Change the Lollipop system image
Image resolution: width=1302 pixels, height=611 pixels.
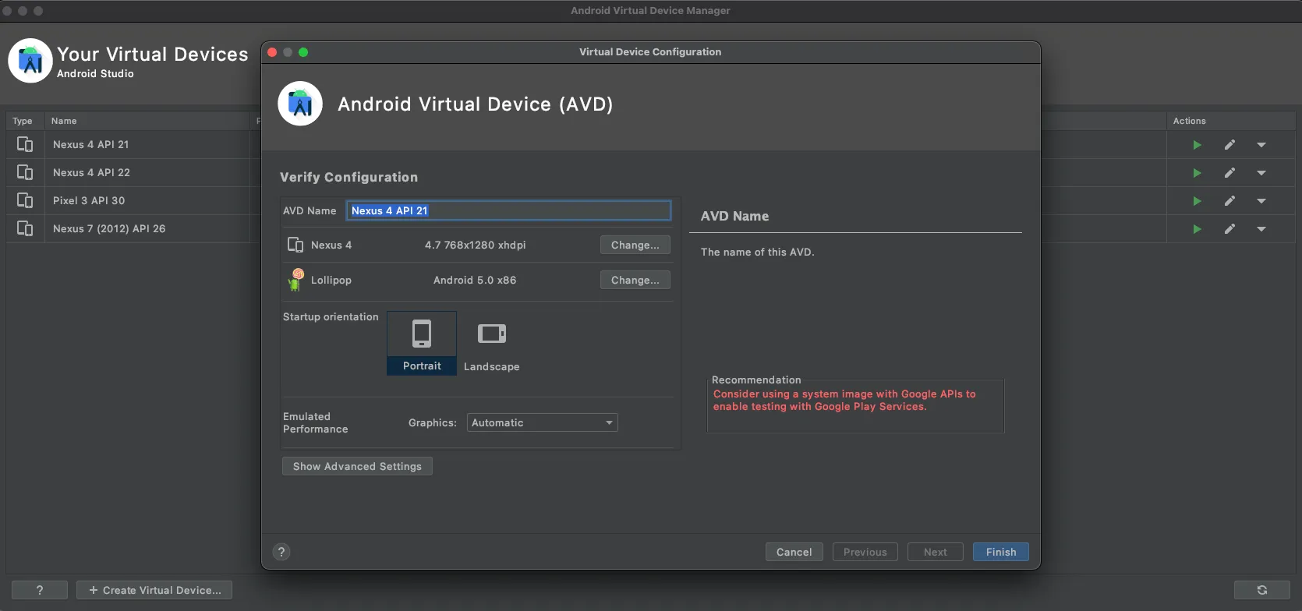(635, 280)
